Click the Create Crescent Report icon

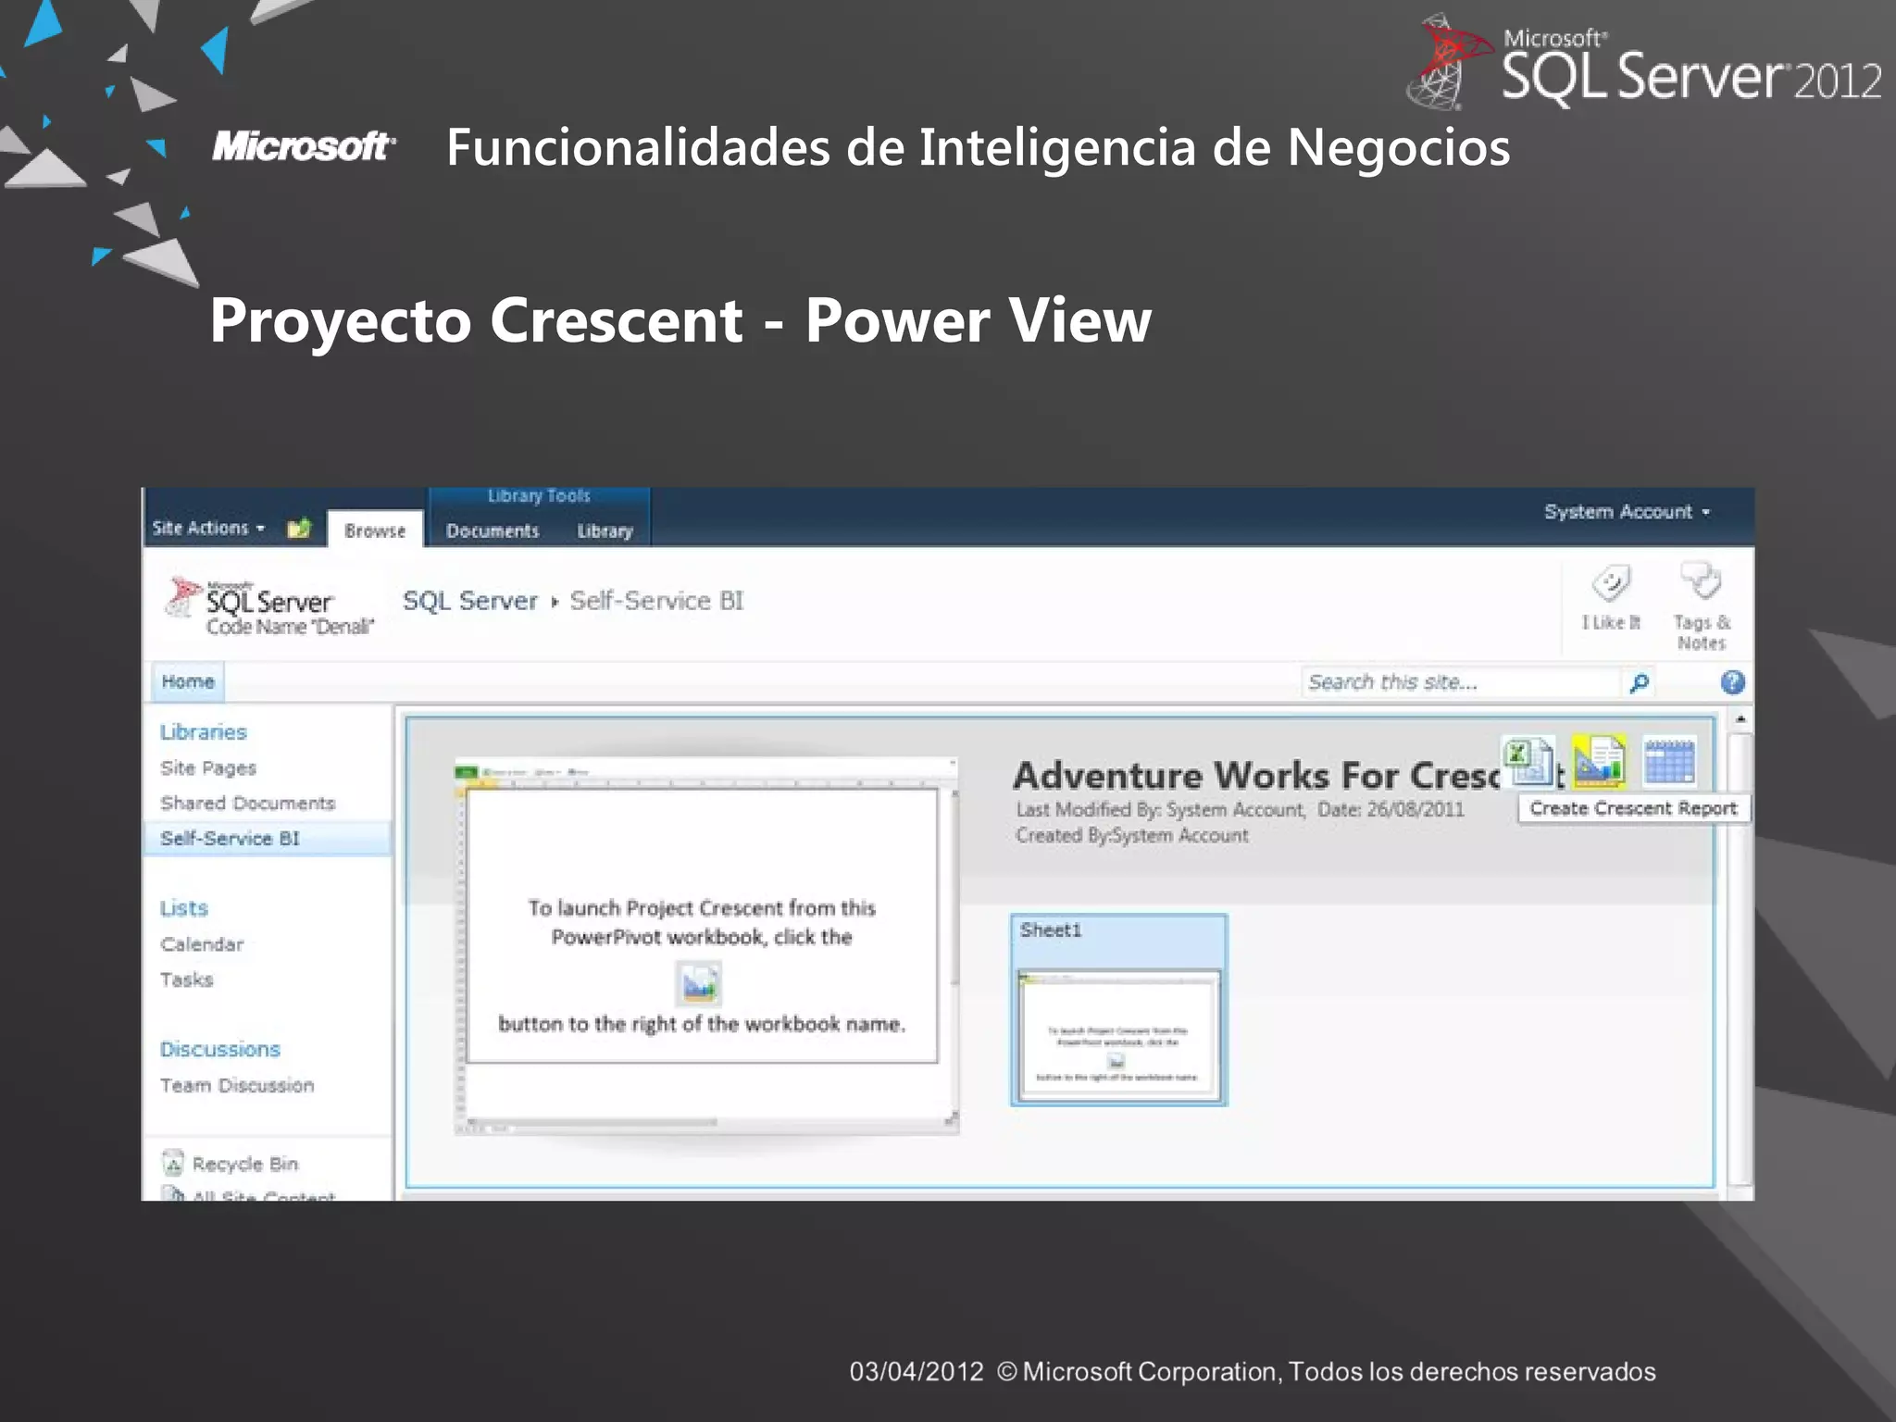coord(1599,761)
